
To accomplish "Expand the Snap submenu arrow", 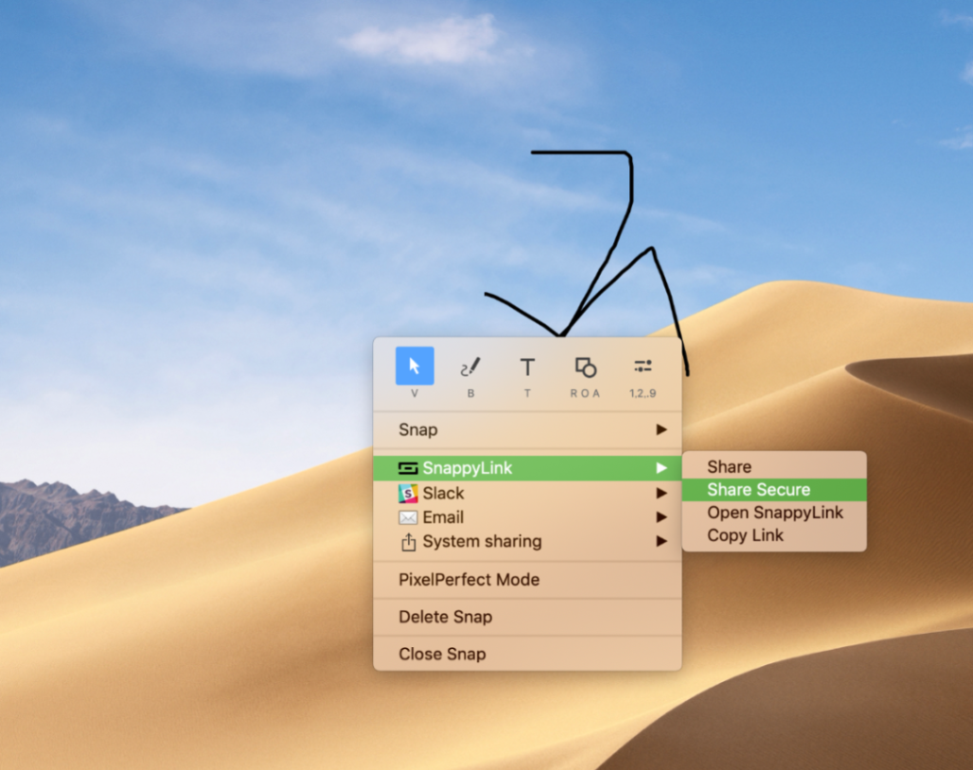I will 662,429.
